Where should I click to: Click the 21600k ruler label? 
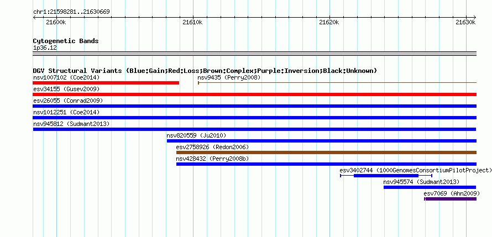pos(56,22)
